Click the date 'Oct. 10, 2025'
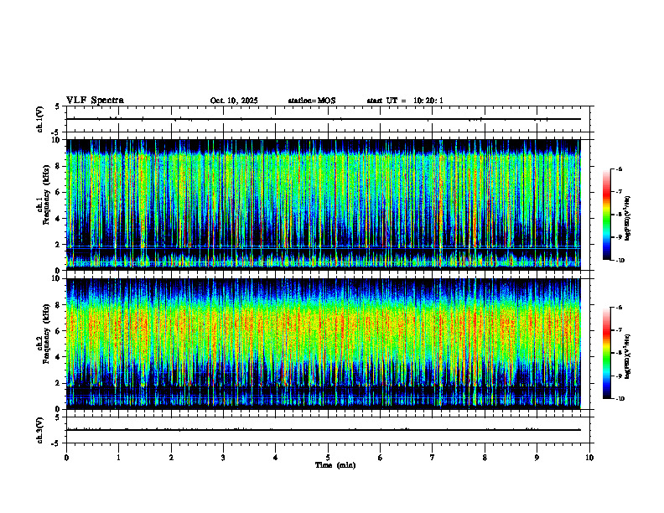Image resolution: width=664 pixels, height=513 pixels. [234, 101]
